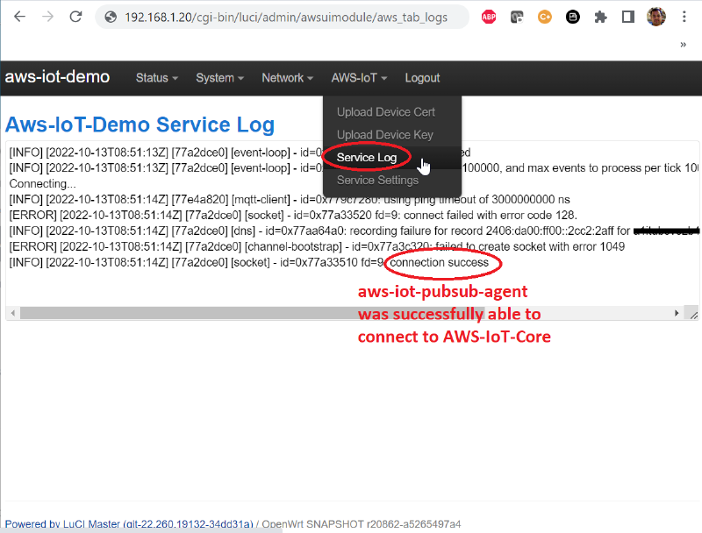Click the right arrow of horizontal scrollbar
The height and width of the screenshot is (533, 702).
point(676,312)
